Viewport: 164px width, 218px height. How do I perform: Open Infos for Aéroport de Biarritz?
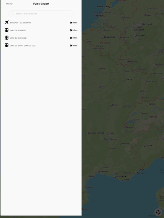(74, 23)
